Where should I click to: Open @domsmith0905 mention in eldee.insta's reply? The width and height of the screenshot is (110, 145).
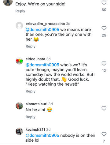(42, 65)
